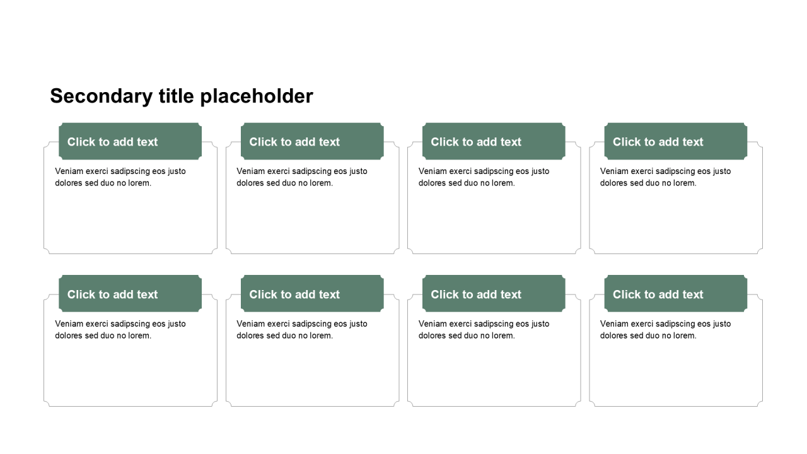Click the blank lower area of the bottom-row fourth card

[676, 376]
